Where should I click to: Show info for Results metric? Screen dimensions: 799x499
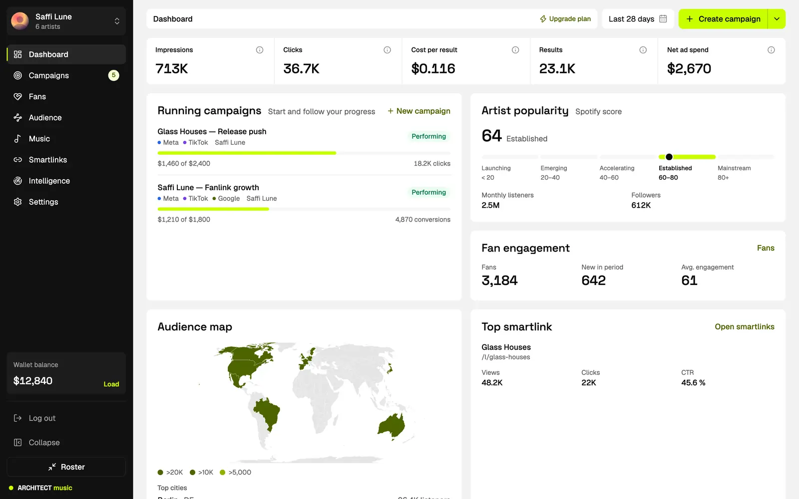click(643, 50)
